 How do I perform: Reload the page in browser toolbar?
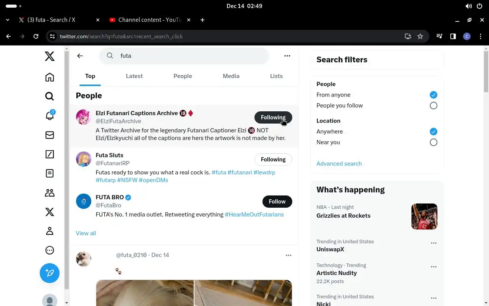(x=36, y=36)
